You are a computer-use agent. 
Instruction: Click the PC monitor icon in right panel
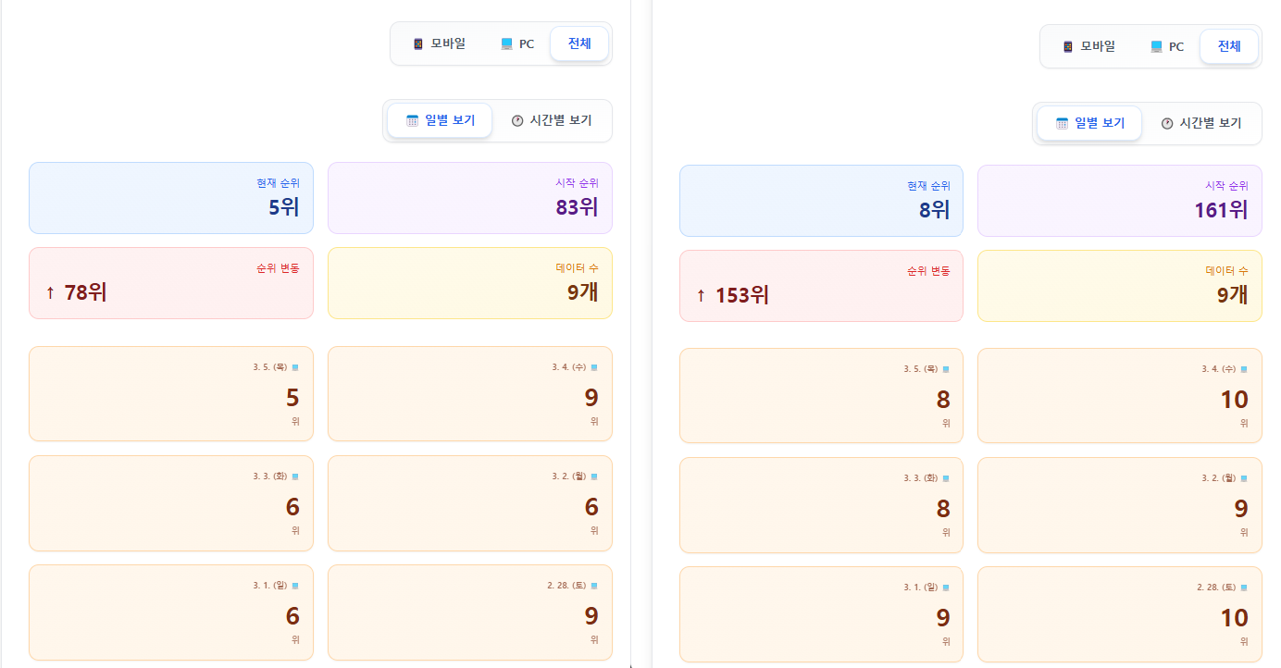(1156, 47)
